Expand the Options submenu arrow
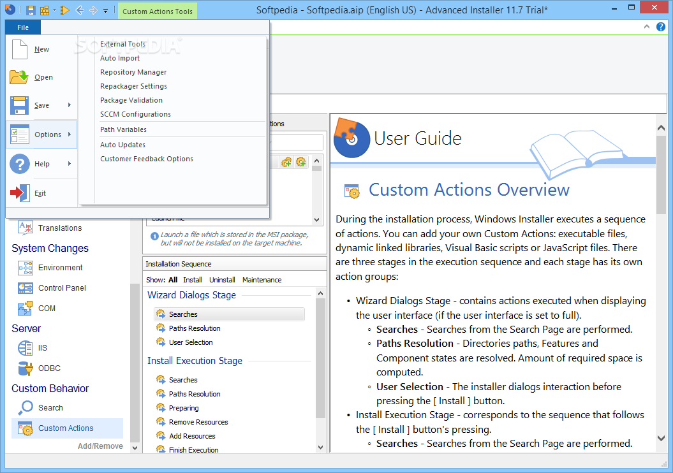 70,135
